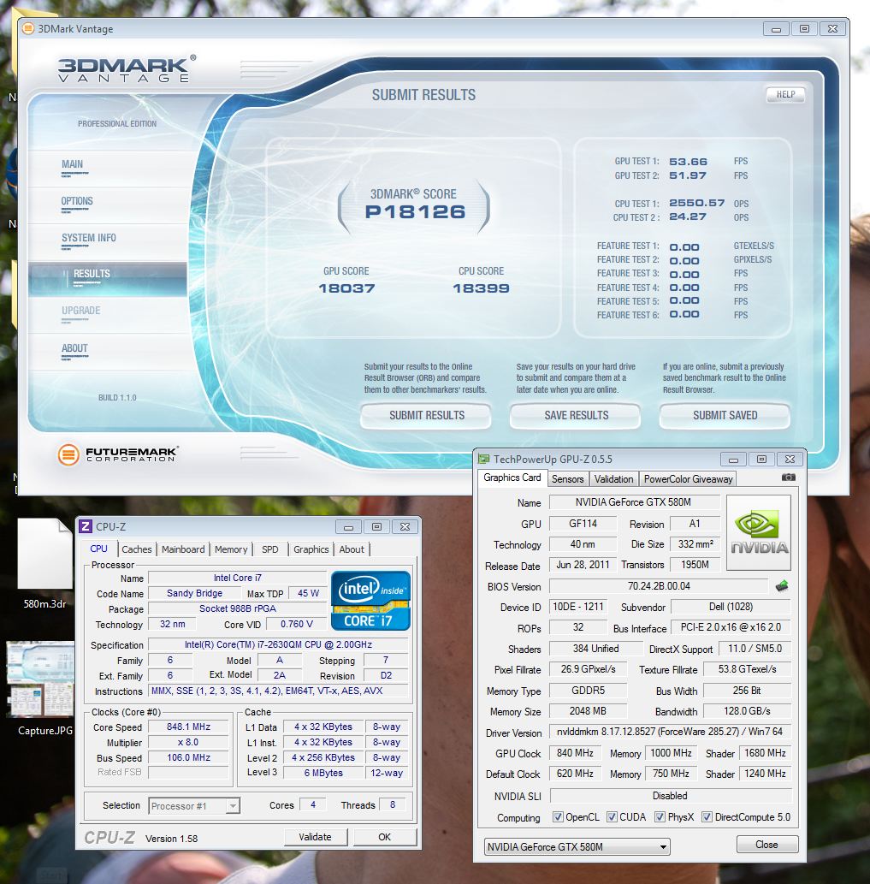Toggle the CUDA checkbox in GPU-Z
Image resolution: width=870 pixels, height=884 pixels.
point(612,817)
